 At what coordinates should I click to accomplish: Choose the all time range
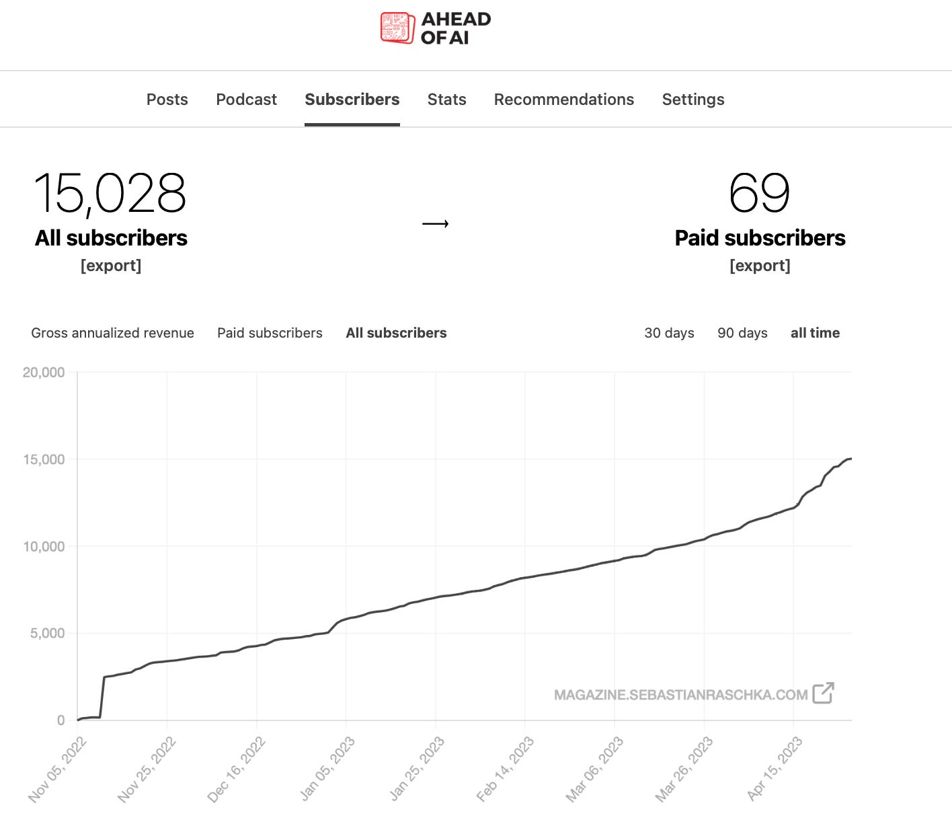815,333
